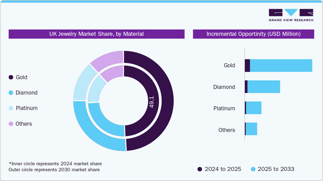This screenshot has height=181, width=323.
Task: Click the Platinum bar in the bar chart
Action: tap(254, 108)
